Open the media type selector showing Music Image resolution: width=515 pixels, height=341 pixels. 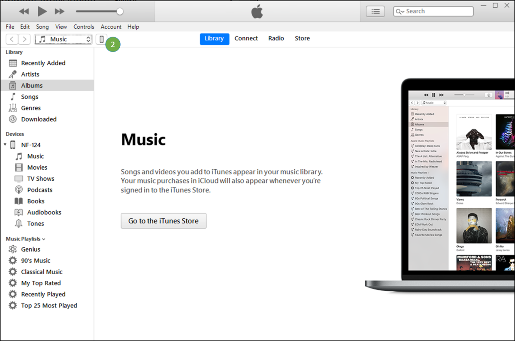coord(63,39)
